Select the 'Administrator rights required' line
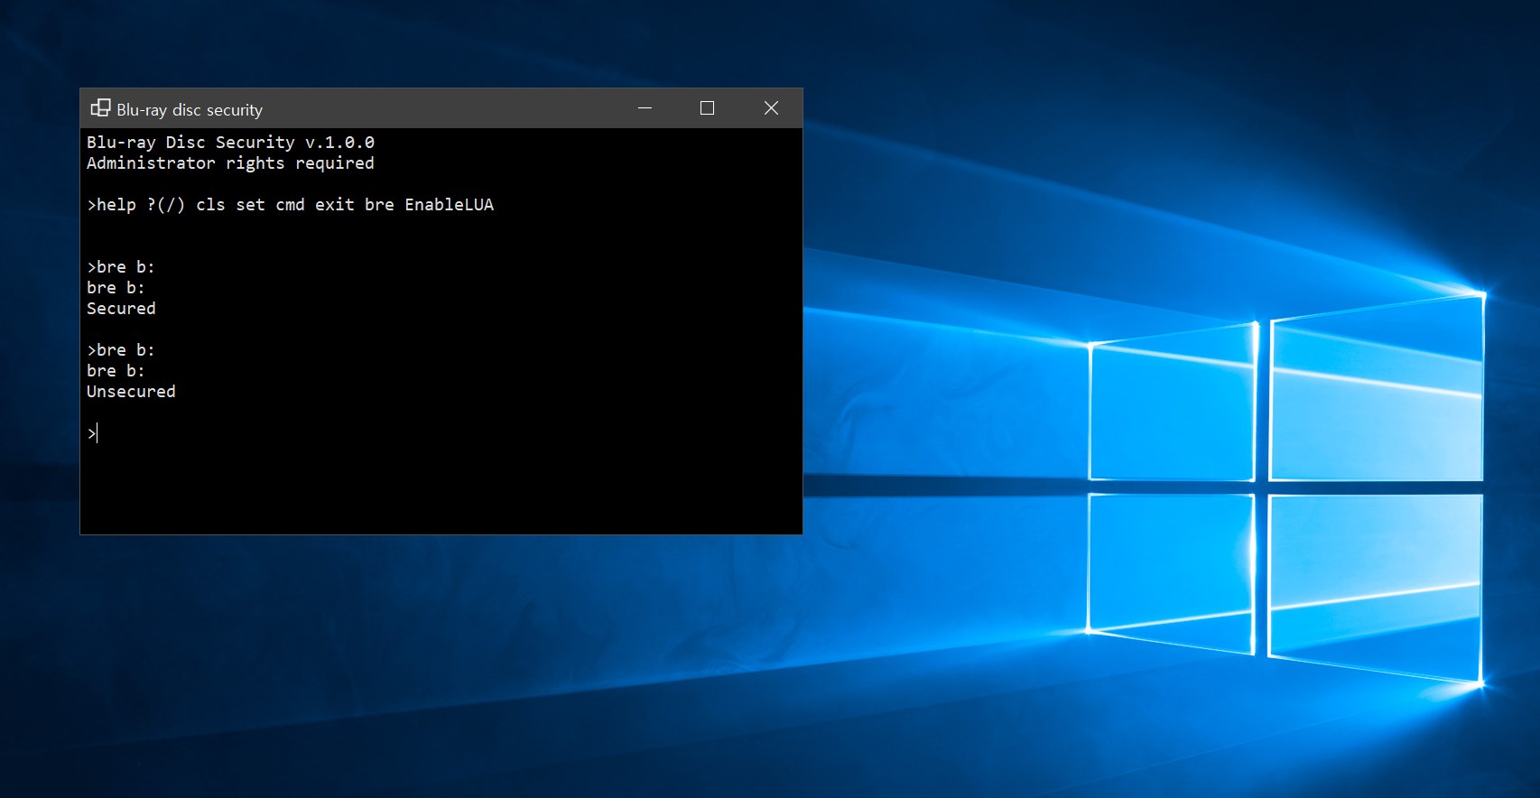 pyautogui.click(x=230, y=163)
